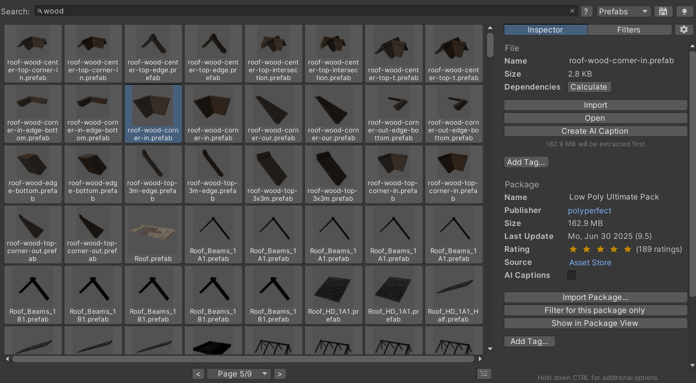This screenshot has height=383, width=696.
Task: Click Show in Package View button
Action: [596, 323]
